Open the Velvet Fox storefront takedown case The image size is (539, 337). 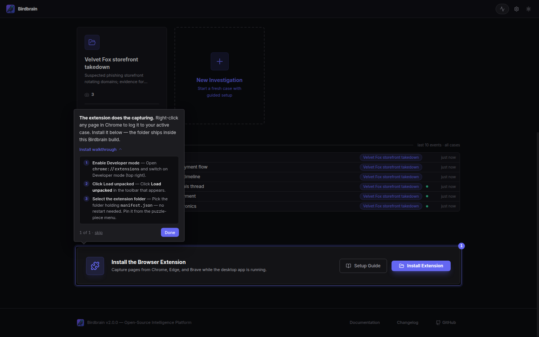[x=111, y=63]
